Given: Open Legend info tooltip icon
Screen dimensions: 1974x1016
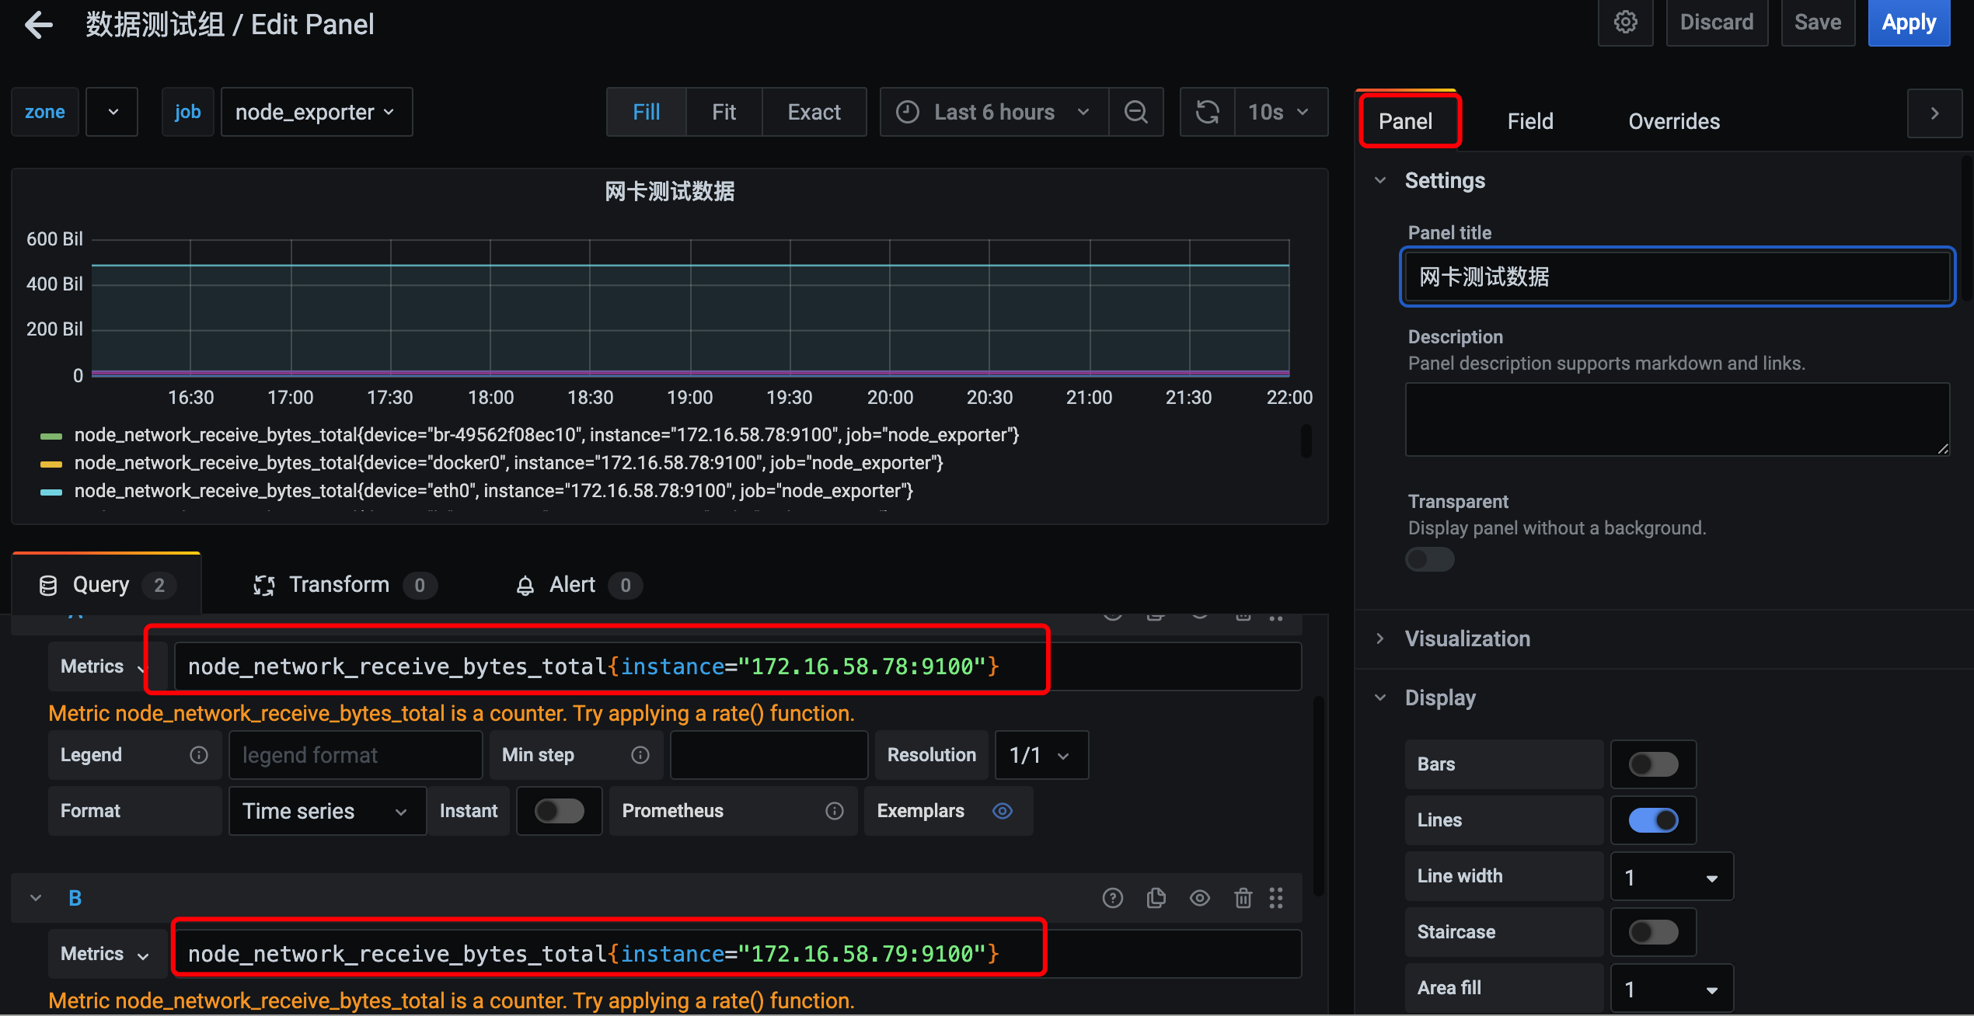Looking at the screenshot, I should 199,755.
